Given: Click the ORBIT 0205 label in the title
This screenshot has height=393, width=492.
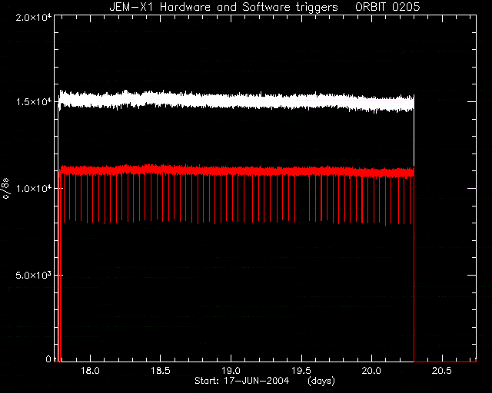Looking at the screenshot, I should point(387,7).
